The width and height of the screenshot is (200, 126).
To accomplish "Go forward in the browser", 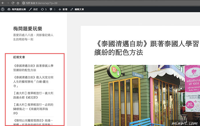I will 8,3.
